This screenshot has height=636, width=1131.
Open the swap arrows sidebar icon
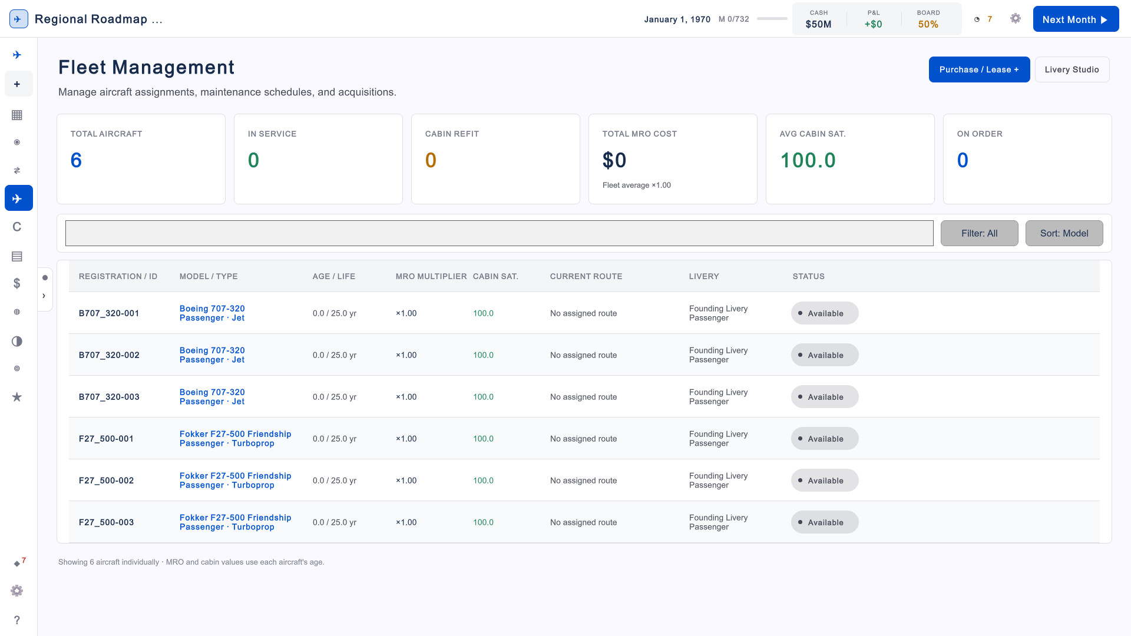[17, 170]
